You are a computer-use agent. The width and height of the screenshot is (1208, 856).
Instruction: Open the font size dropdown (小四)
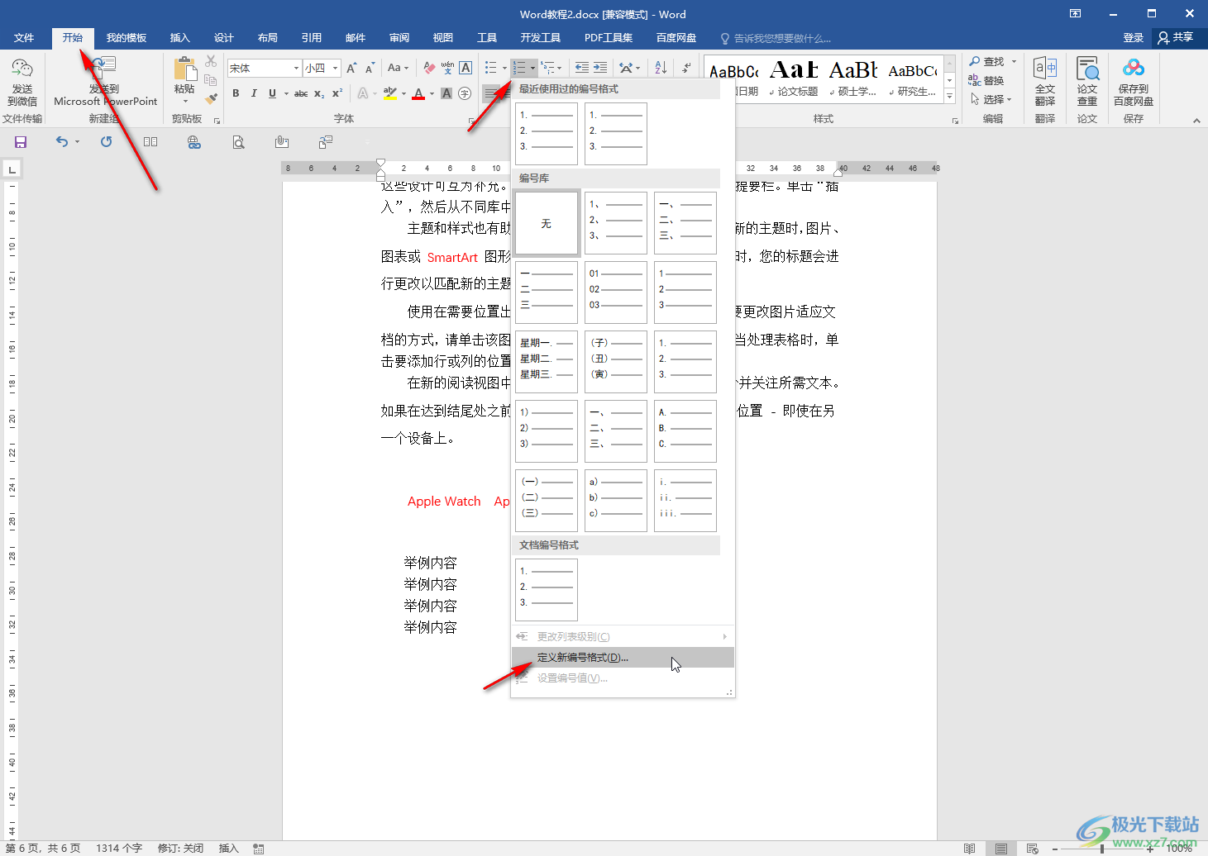tap(335, 68)
